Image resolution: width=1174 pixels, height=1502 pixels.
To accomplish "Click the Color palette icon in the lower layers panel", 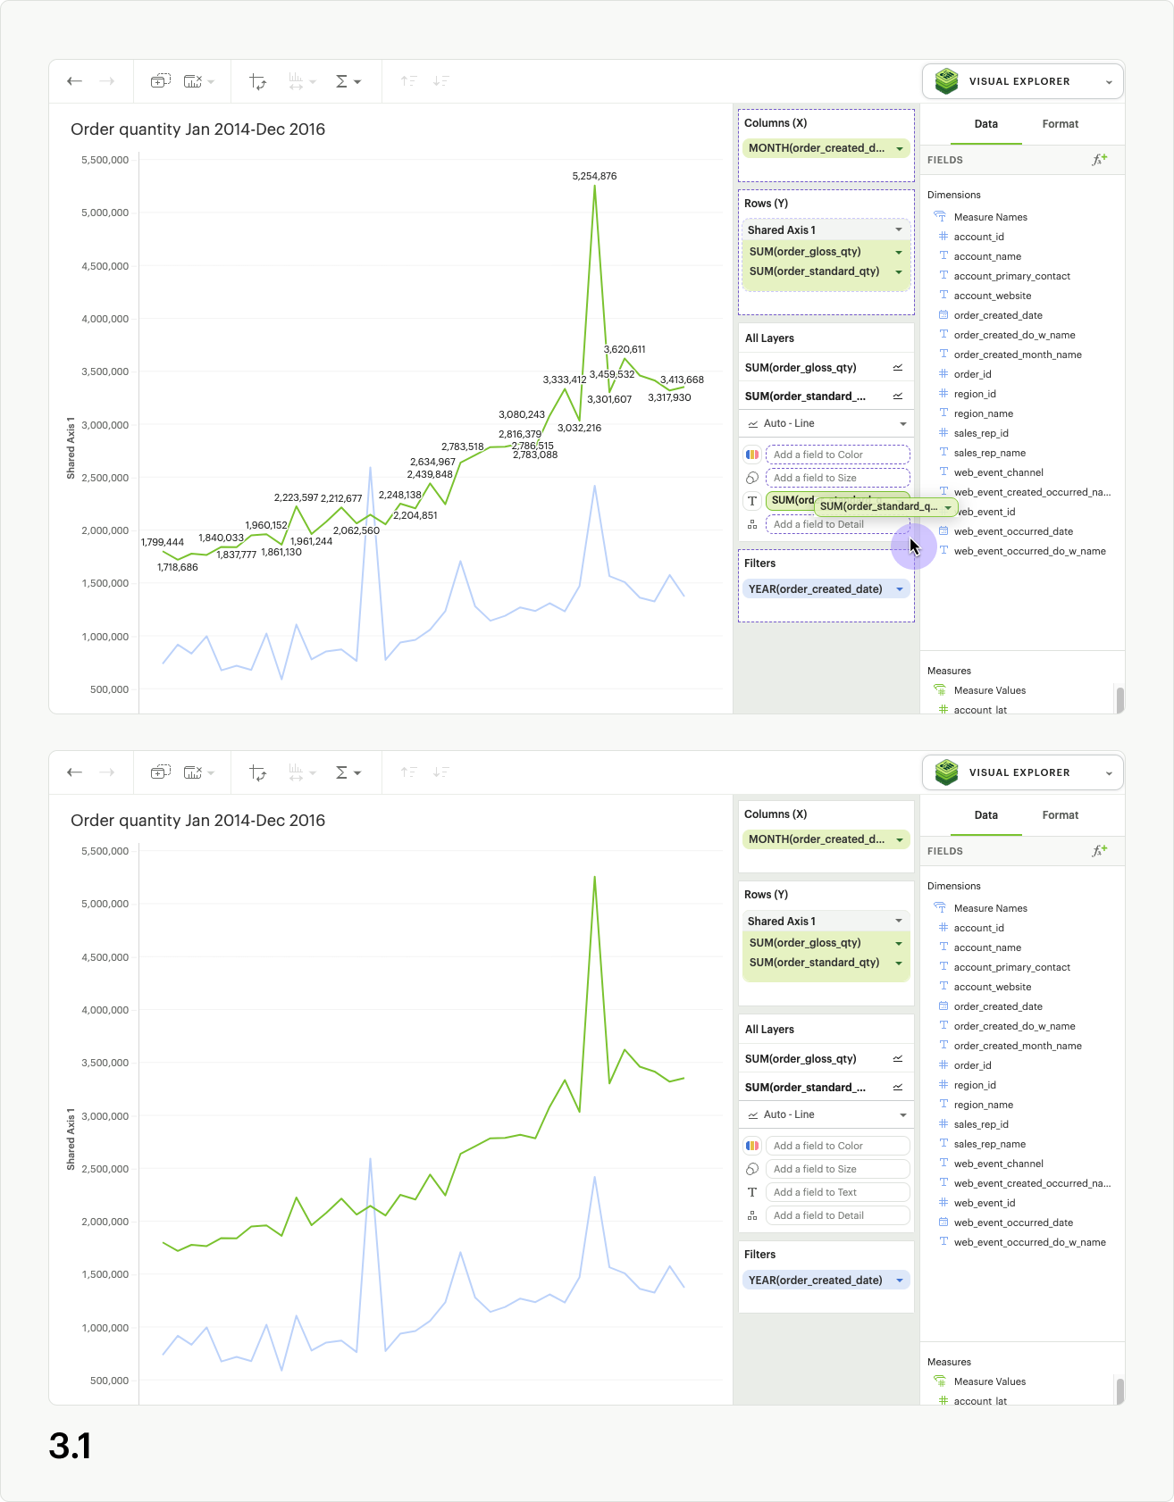I will coord(752,1146).
